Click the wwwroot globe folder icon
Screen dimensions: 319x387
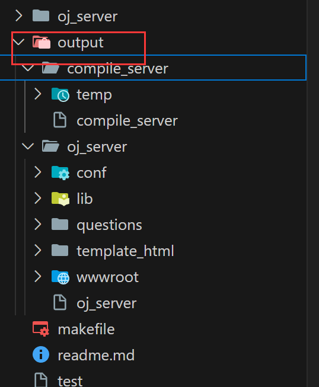coord(60,277)
